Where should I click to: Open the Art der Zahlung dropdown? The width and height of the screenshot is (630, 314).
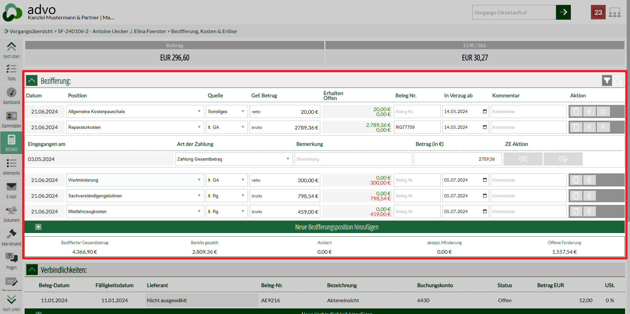pos(287,159)
